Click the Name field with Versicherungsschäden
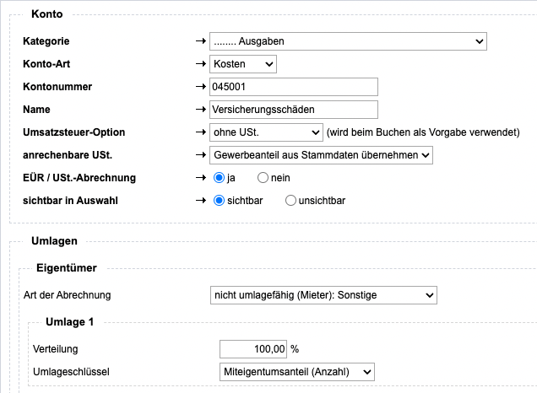Screen dimensions: 537x393 tap(294, 110)
